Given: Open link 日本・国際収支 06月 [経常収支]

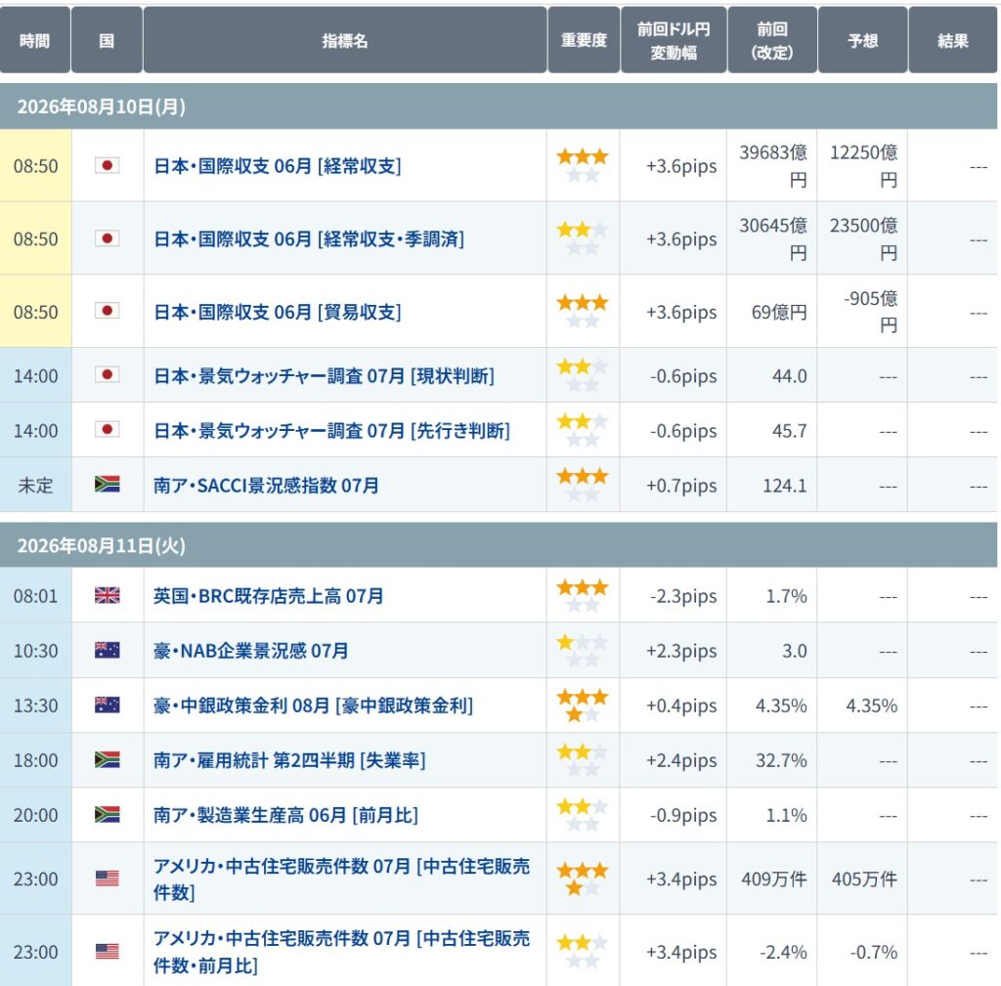Looking at the screenshot, I should tap(277, 166).
